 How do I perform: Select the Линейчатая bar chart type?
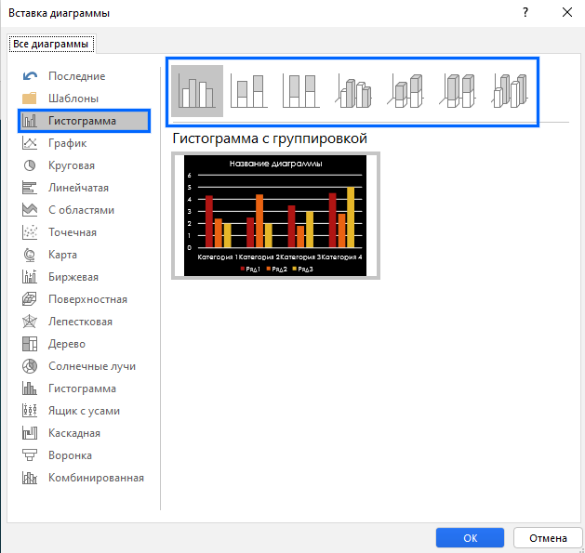[76, 188]
